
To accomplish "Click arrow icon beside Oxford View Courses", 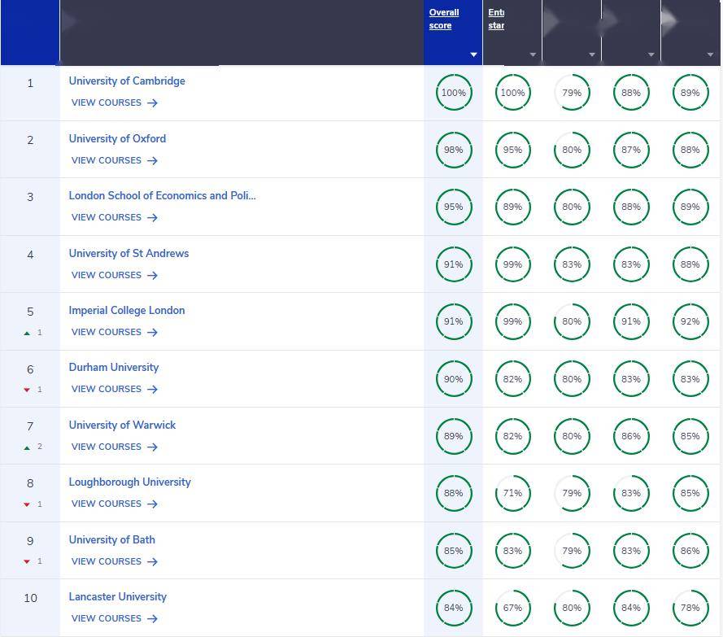I will pos(152,160).
